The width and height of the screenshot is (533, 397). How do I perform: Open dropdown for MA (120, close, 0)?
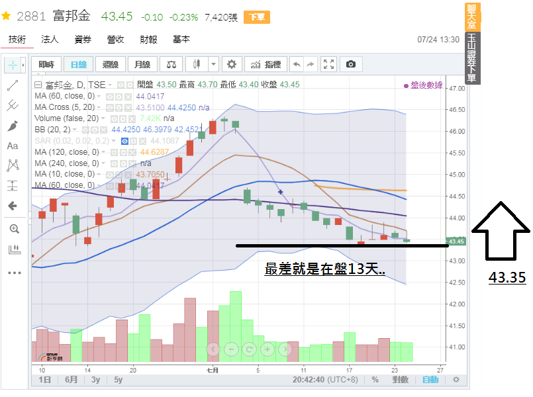(103, 152)
